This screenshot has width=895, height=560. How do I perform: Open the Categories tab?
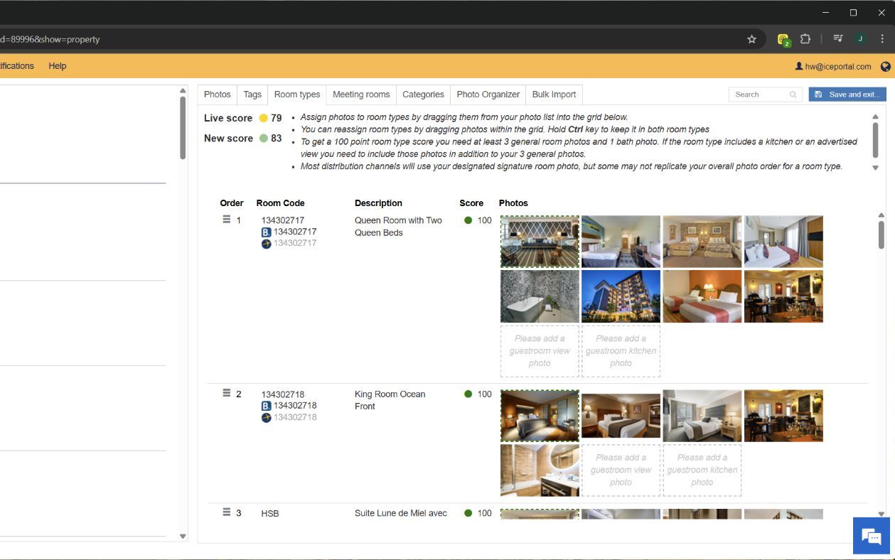point(423,95)
